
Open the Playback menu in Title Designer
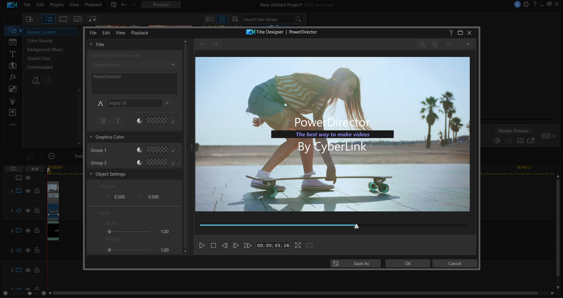pyautogui.click(x=139, y=33)
